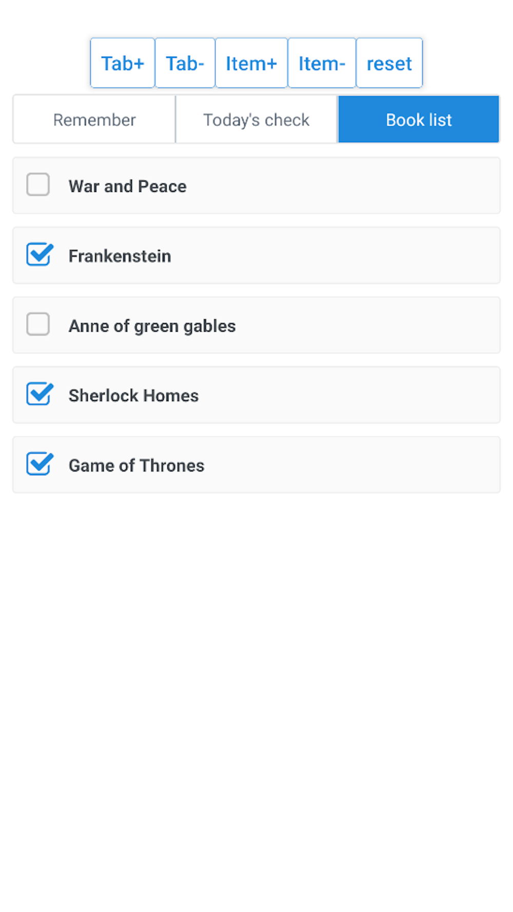
Task: Click the Frankenstein title text
Action: tap(120, 256)
